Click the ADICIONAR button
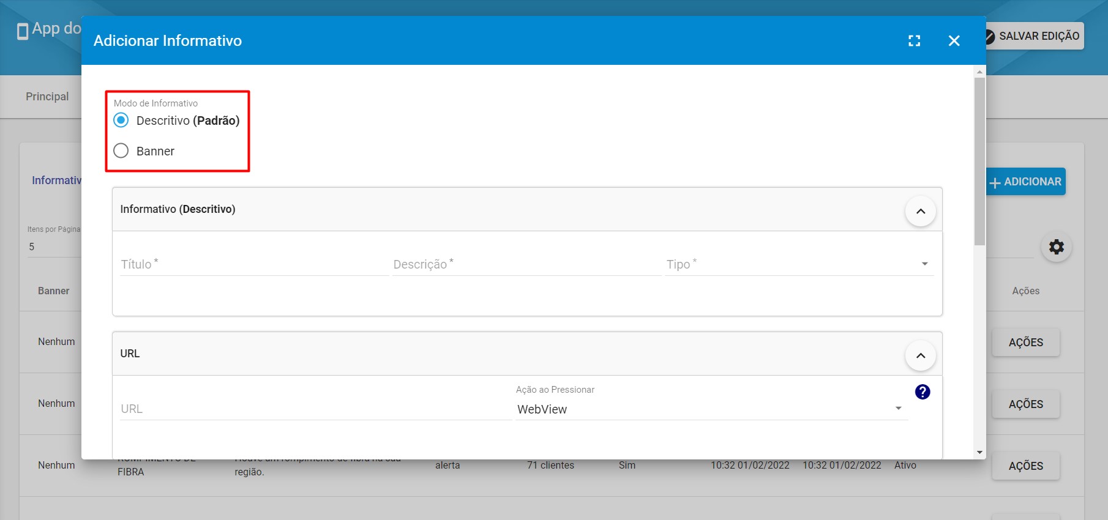This screenshot has height=520, width=1108. point(1026,182)
